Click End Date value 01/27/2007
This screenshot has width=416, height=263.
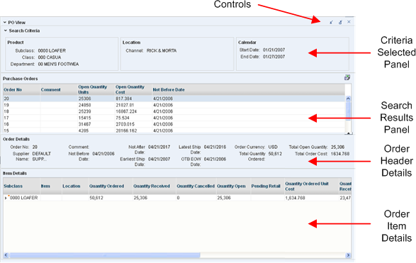pyautogui.click(x=274, y=57)
